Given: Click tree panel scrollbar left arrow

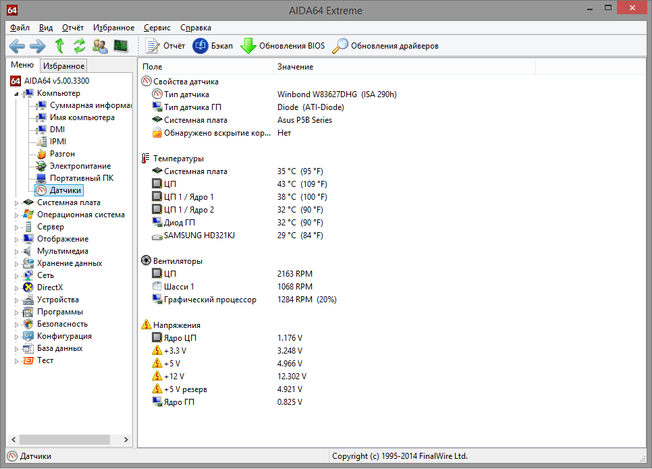Looking at the screenshot, I should point(13,439).
